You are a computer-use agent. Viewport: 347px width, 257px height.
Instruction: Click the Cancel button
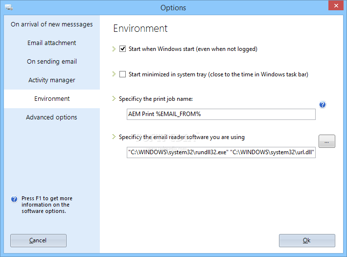tap(38, 240)
